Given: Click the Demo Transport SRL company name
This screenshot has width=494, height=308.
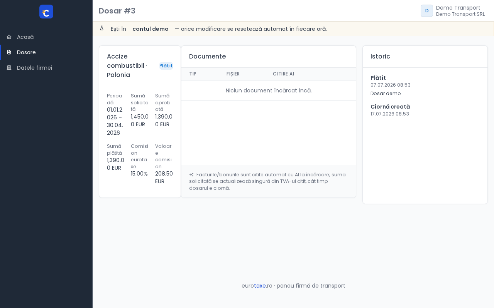Looking at the screenshot, I should 460,14.
